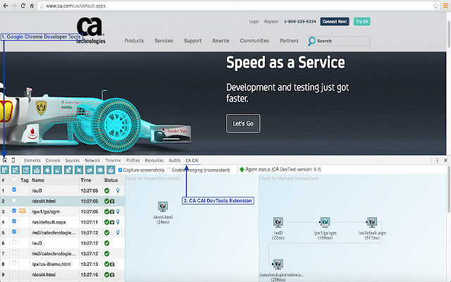Toggle the DevTools device mode icon

coord(13,160)
